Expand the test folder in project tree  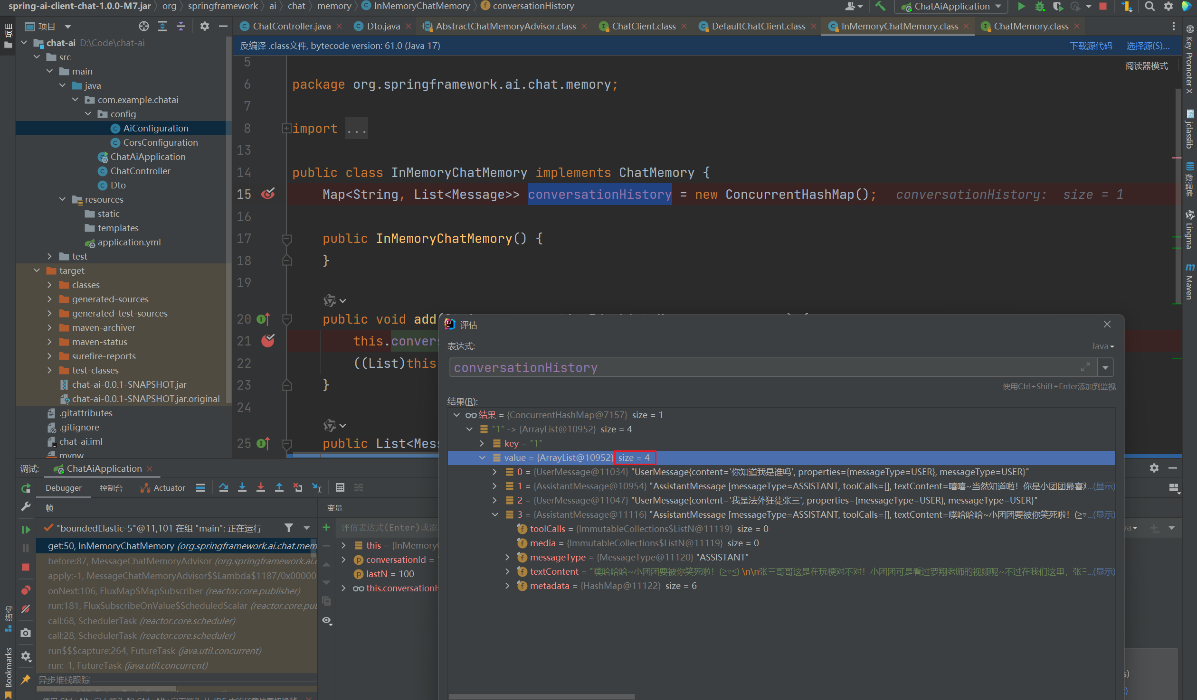point(49,256)
